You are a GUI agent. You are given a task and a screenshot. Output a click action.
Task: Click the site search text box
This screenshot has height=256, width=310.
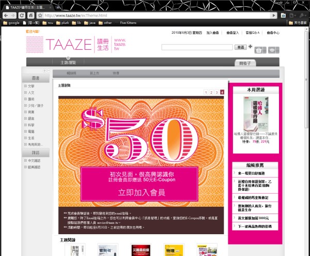pos(197,47)
